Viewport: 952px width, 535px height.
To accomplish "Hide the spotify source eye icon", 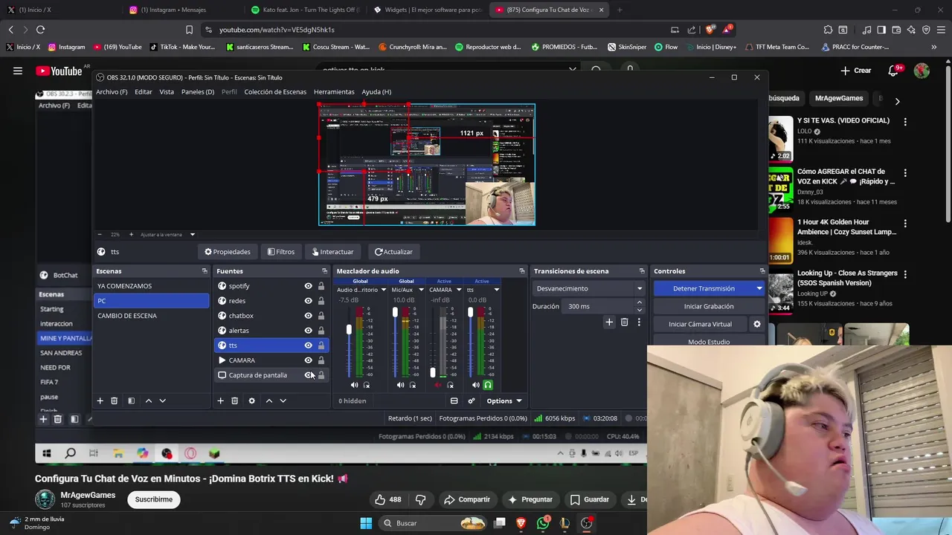I will pos(308,286).
